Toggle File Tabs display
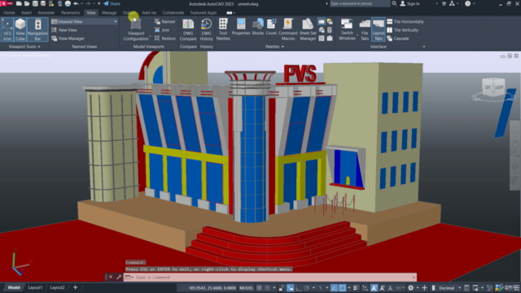Viewport: 521px width, 293px height. 365,29
